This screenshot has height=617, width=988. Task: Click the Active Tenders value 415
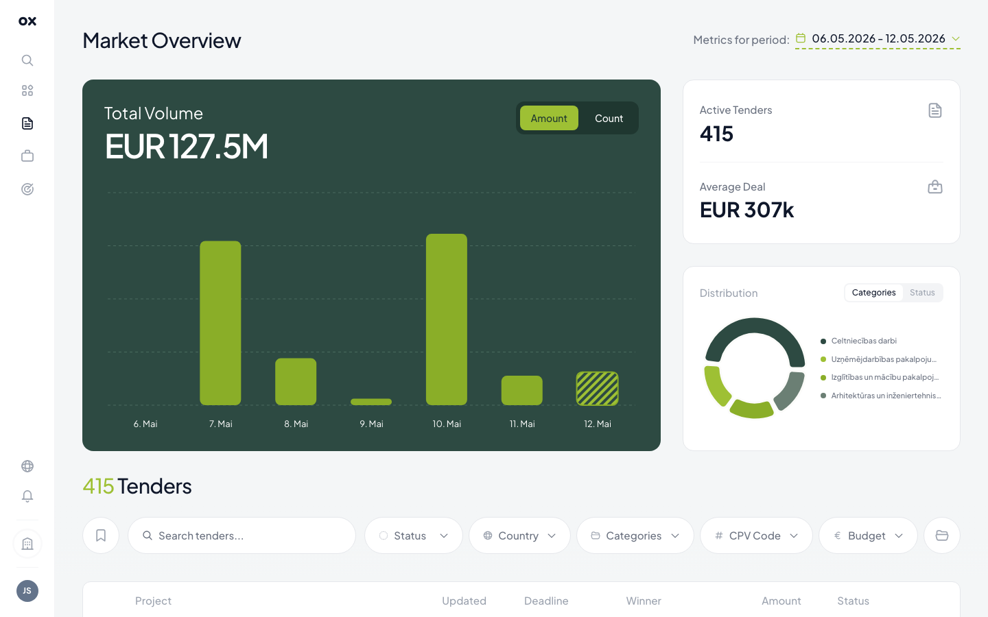pyautogui.click(x=716, y=134)
